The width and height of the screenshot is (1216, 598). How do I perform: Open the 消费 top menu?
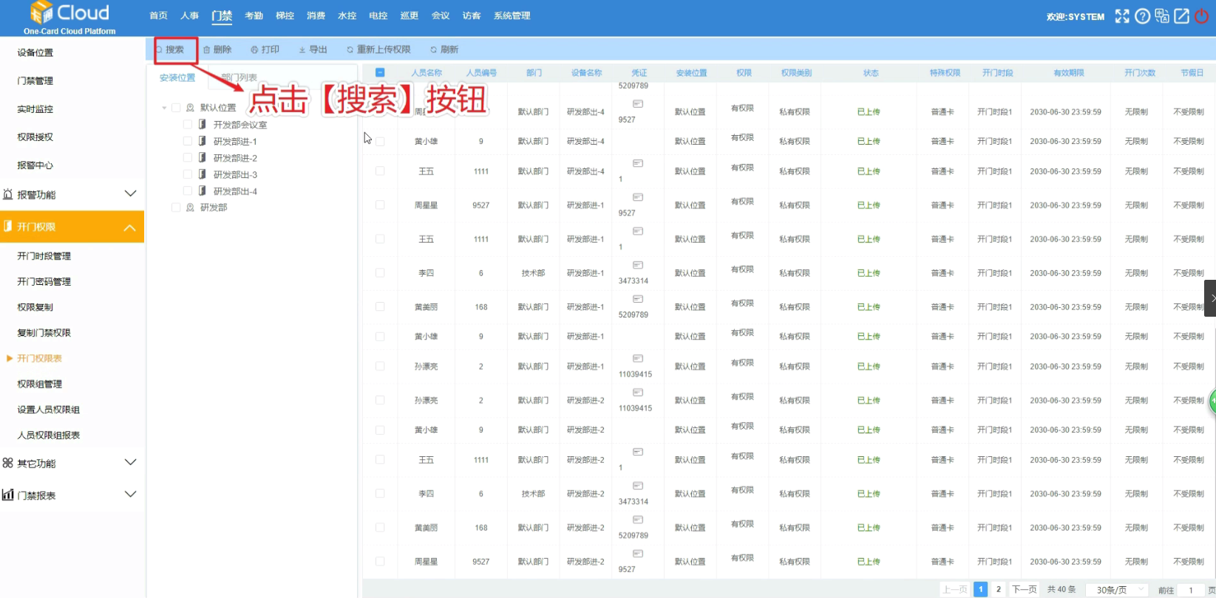pos(316,16)
